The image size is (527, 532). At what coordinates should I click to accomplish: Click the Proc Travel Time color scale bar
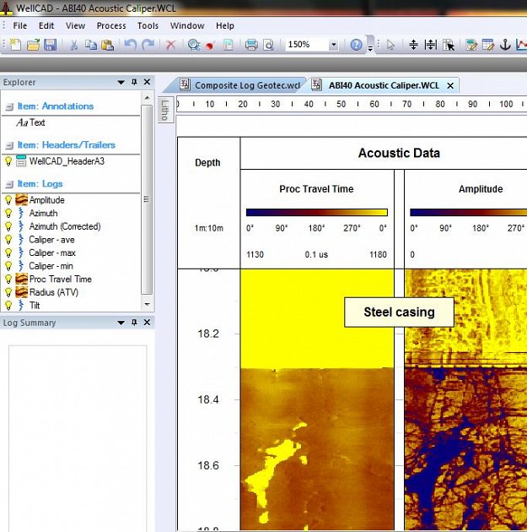pyautogui.click(x=316, y=212)
